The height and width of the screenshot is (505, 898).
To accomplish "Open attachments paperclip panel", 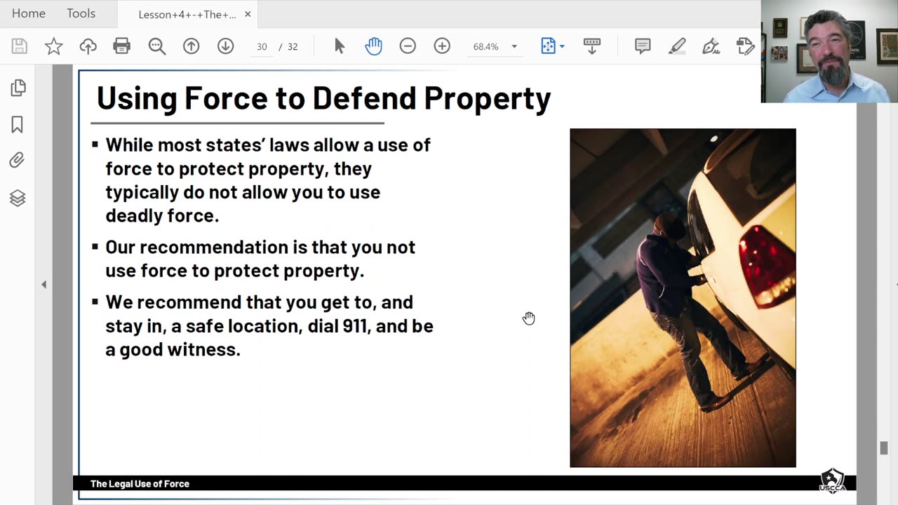I will coord(18,161).
